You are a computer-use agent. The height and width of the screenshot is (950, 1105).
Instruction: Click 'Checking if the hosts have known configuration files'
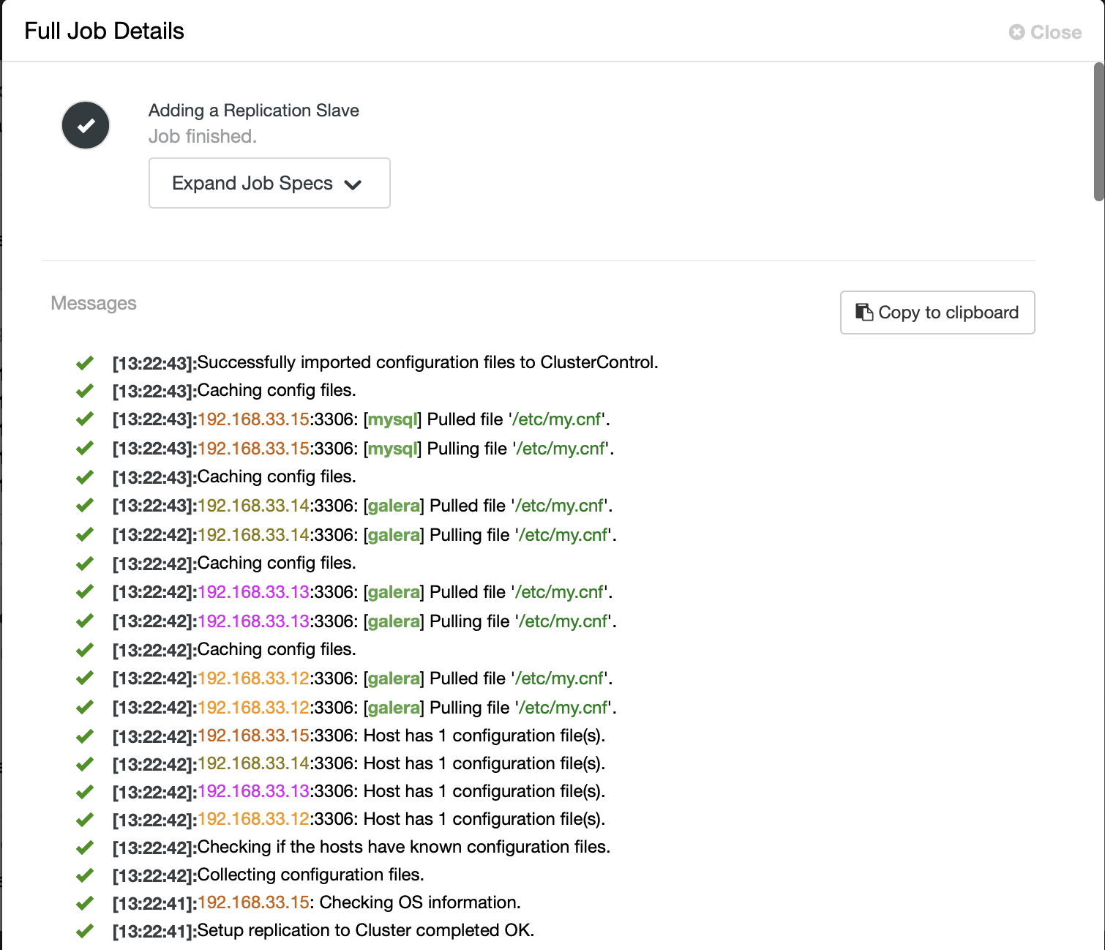[x=404, y=847]
